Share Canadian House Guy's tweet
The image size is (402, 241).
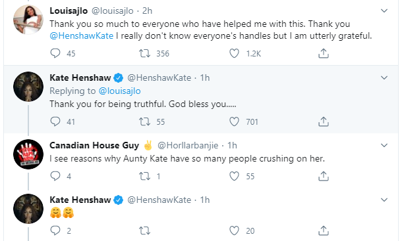pos(324,176)
